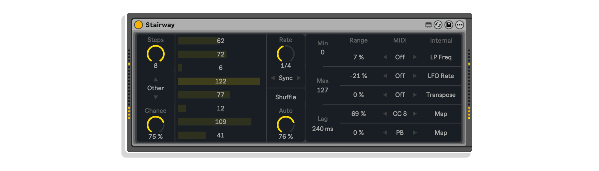Click the Max value 127 field
The height and width of the screenshot is (171, 599).
click(x=323, y=90)
